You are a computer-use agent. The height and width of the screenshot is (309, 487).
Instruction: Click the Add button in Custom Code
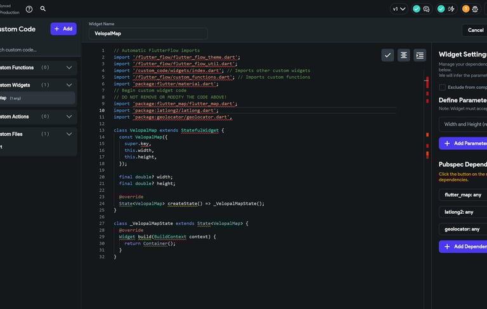(x=63, y=29)
